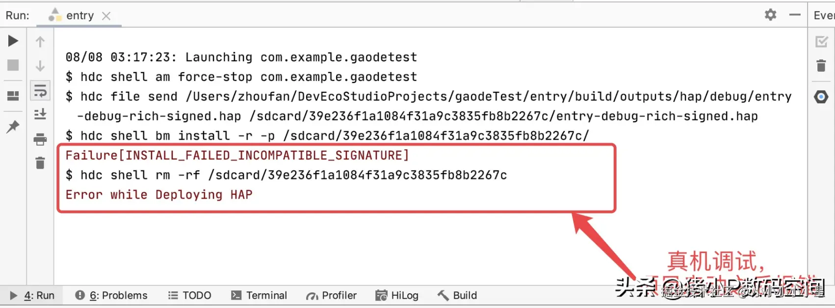Toggle pin tab for Run panel
This screenshot has width=835, height=308.
tap(13, 127)
